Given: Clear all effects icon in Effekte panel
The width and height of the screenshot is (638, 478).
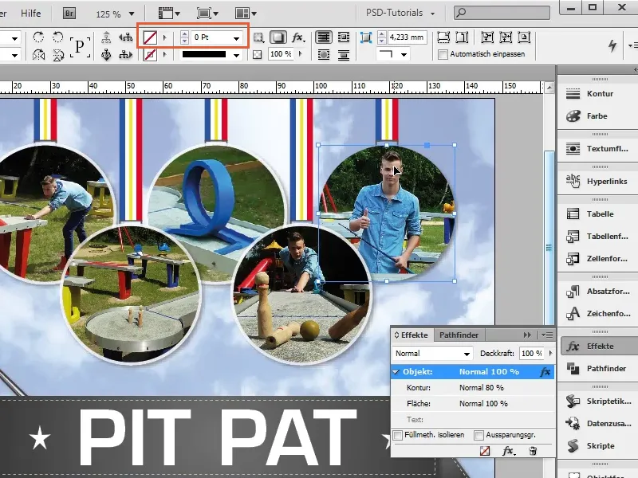Looking at the screenshot, I should click(485, 451).
